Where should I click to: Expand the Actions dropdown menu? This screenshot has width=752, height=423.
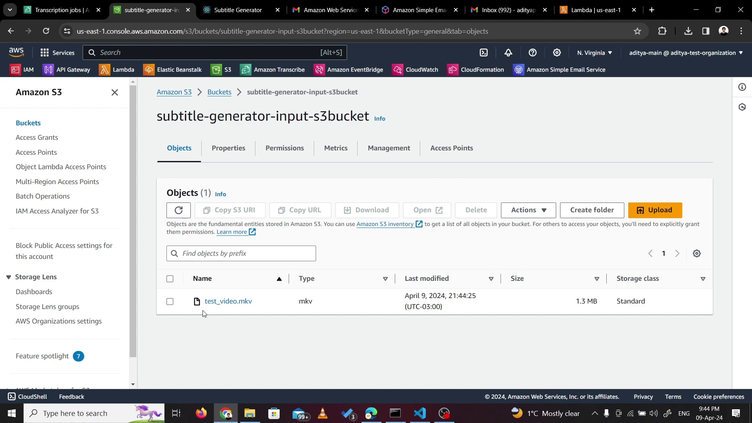(528, 210)
